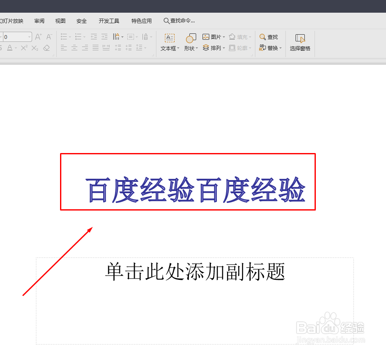Open the 安全 security tab
The image size is (386, 353).
pyautogui.click(x=82, y=21)
